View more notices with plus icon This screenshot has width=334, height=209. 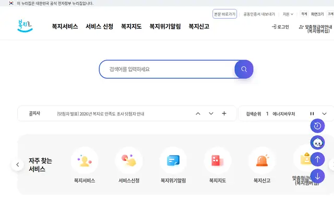tap(224, 114)
